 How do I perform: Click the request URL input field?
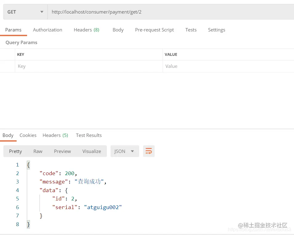[171, 12]
